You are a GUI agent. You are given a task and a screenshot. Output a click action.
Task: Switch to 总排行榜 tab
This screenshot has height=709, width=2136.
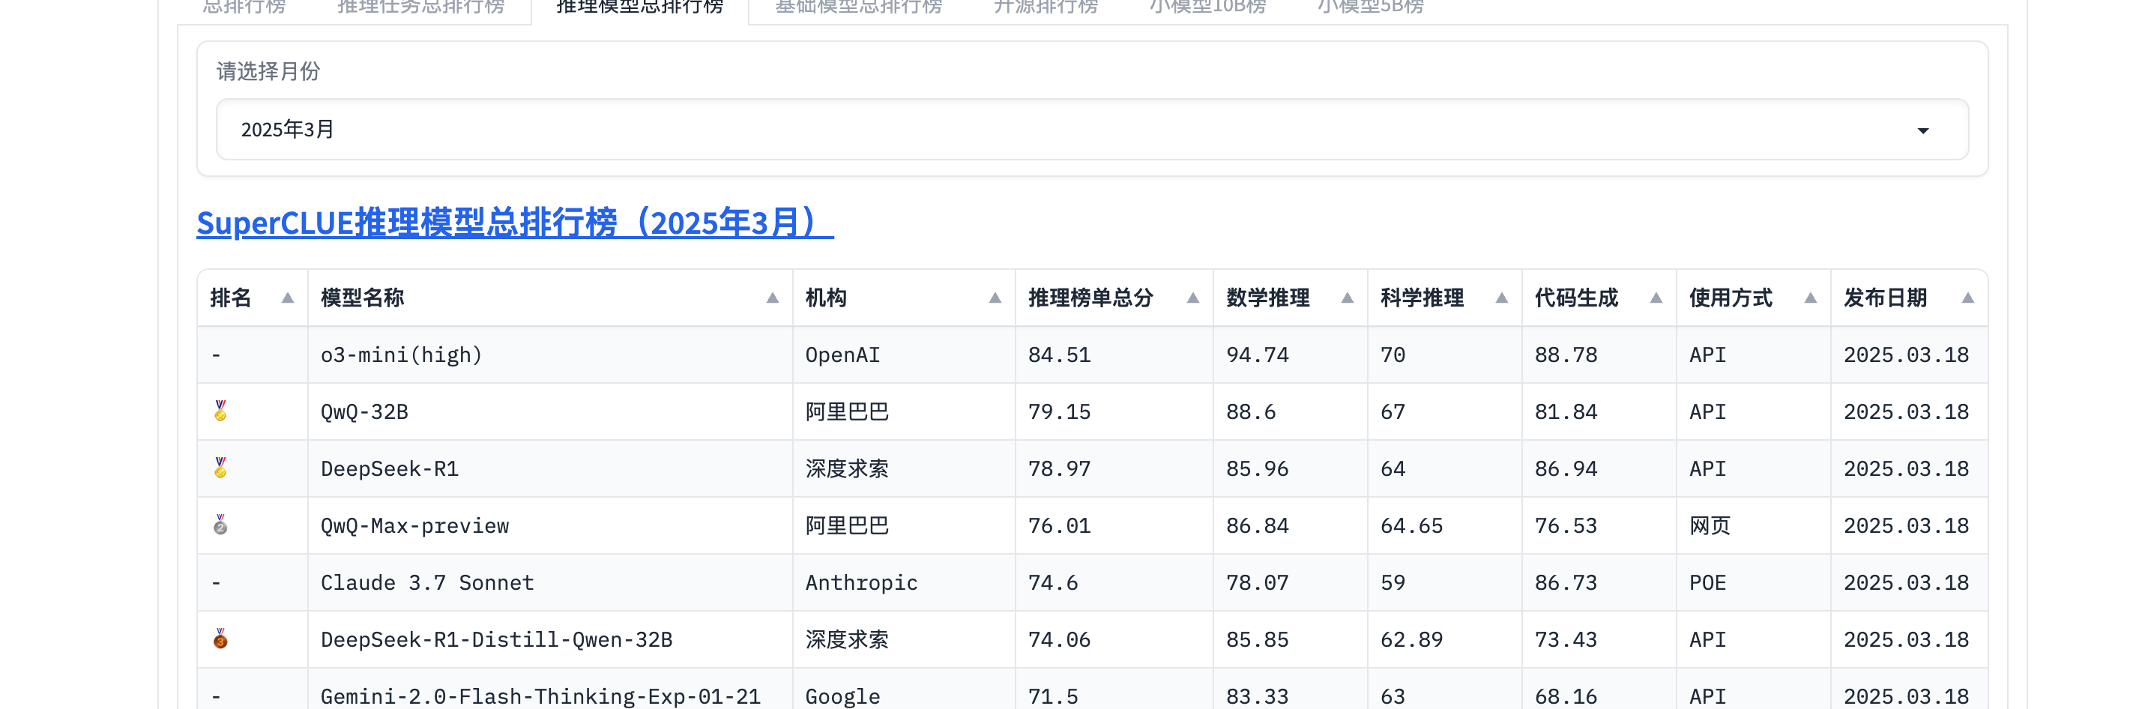[x=244, y=7]
